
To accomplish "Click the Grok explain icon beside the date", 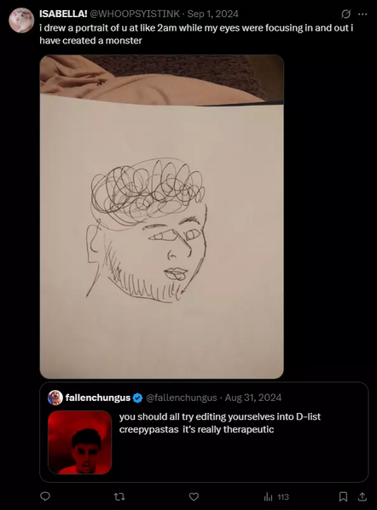I will pos(345,14).
